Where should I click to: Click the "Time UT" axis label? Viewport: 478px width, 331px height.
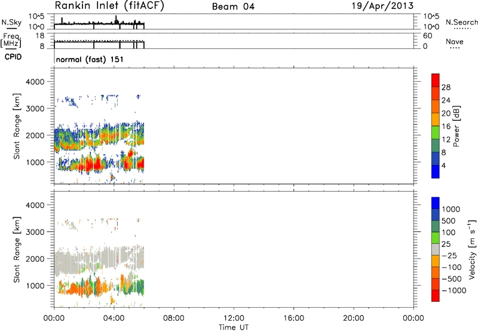(x=234, y=327)
